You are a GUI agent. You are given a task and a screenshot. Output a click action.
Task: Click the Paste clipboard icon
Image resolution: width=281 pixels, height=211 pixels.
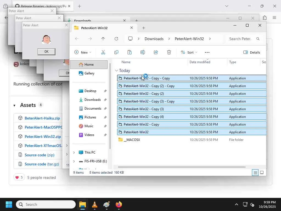pyautogui.click(x=130, y=52)
